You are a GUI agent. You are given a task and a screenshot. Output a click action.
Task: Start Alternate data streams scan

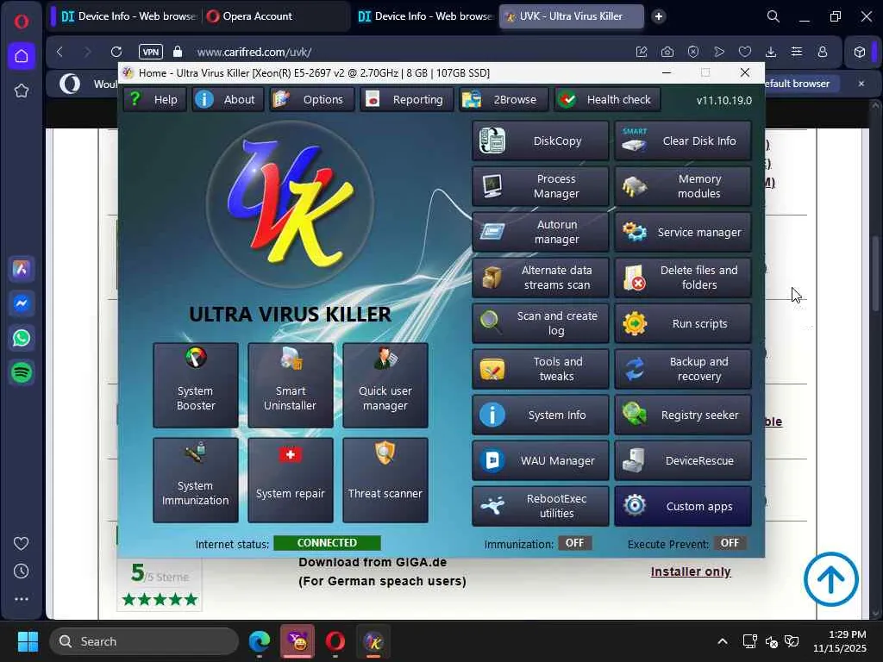click(x=540, y=278)
